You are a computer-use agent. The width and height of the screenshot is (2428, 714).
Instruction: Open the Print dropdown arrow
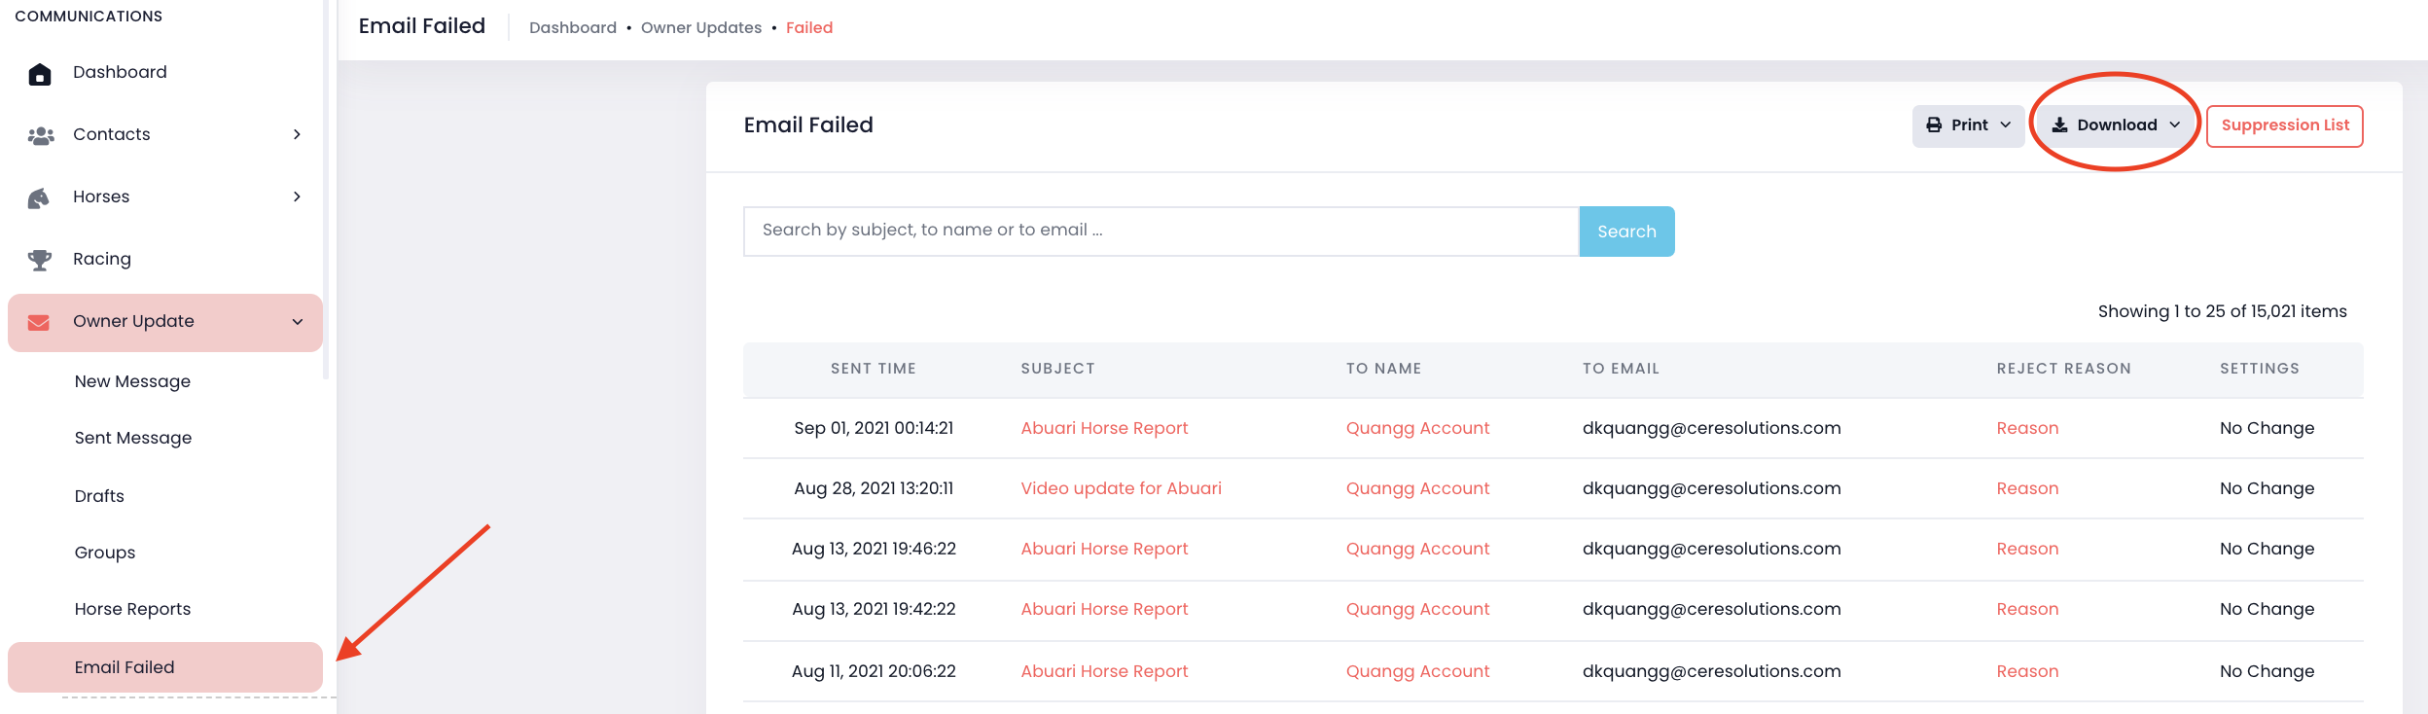pos(2005,125)
